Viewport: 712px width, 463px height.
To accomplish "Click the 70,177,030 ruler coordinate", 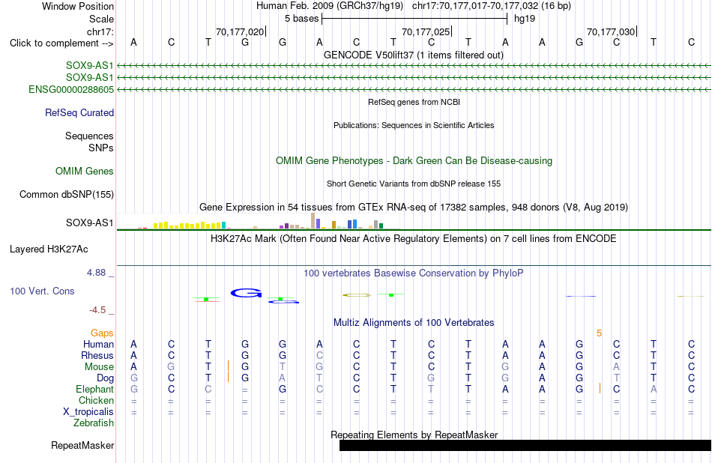I will [611, 31].
